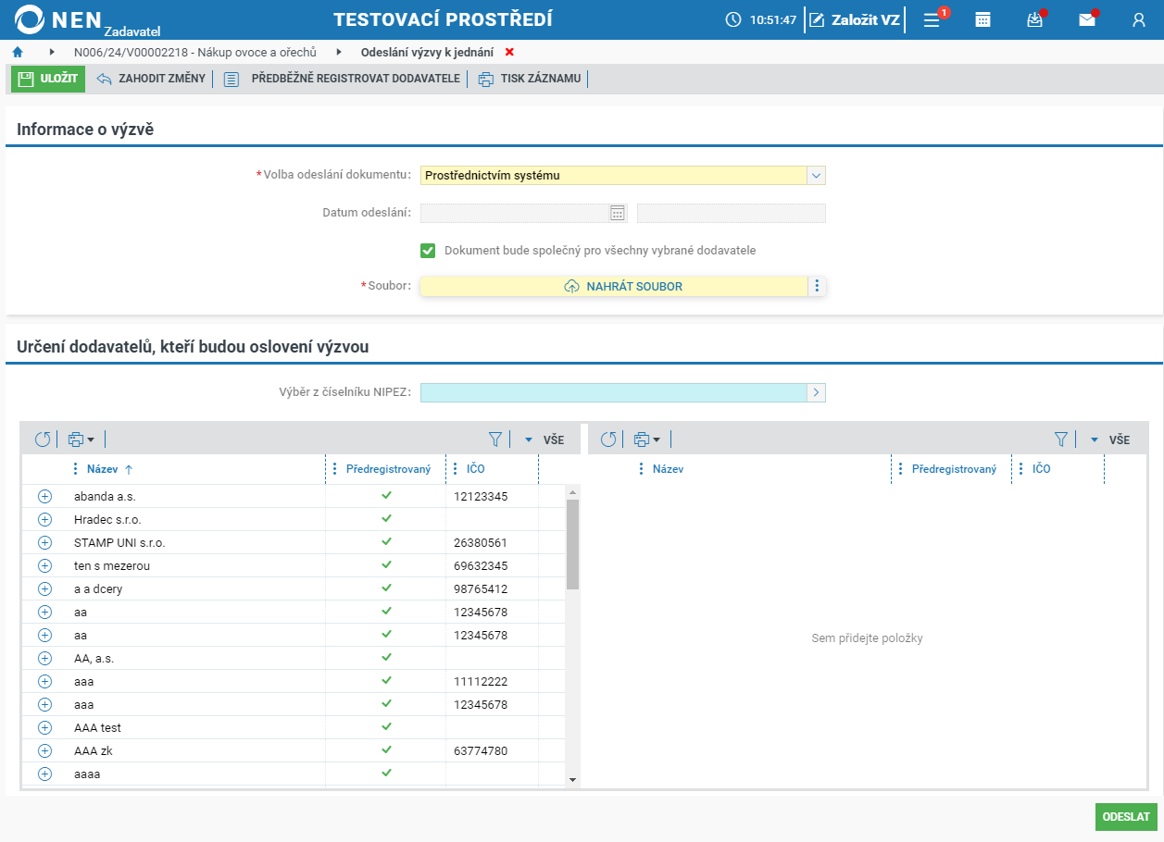The width and height of the screenshot is (1164, 842).
Task: Add AAA test with plus icon
Action: 44,727
